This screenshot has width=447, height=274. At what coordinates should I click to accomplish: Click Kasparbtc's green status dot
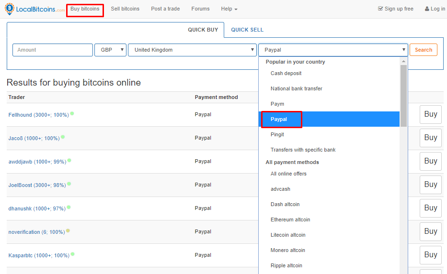click(x=73, y=254)
